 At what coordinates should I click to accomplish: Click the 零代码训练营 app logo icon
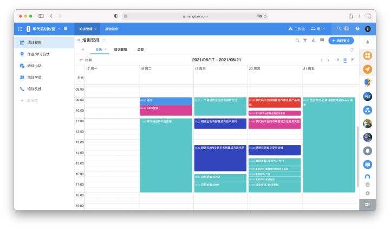(x=28, y=29)
